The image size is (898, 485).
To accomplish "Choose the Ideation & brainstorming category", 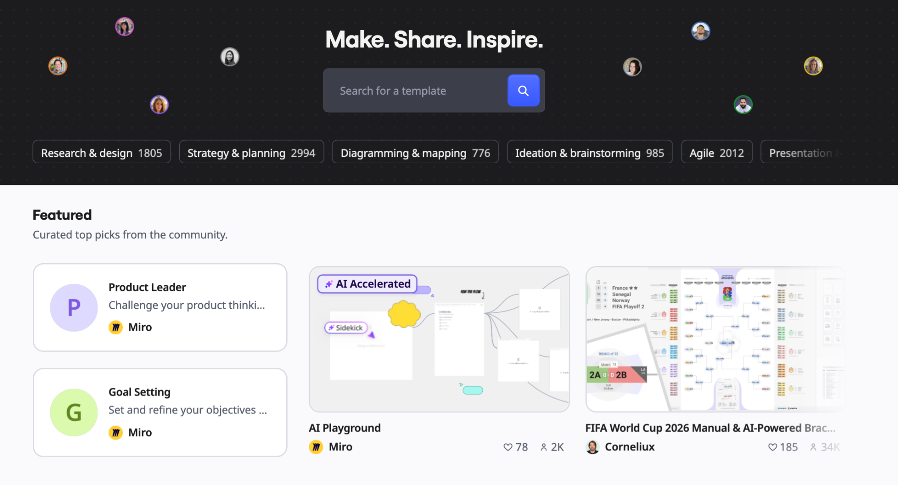I will pos(590,152).
